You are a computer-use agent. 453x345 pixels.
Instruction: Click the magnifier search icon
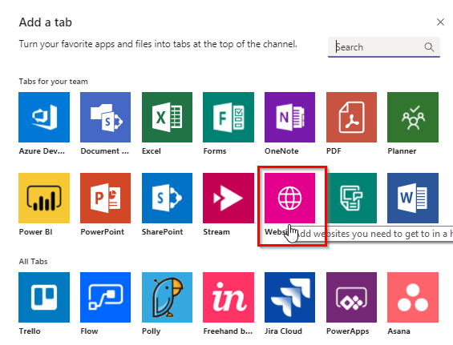coord(429,47)
